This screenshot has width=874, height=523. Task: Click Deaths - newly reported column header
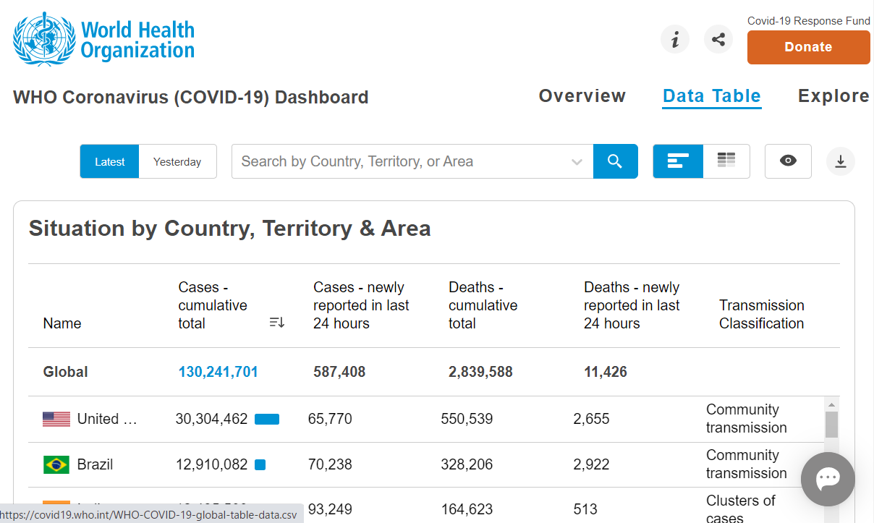(x=632, y=305)
